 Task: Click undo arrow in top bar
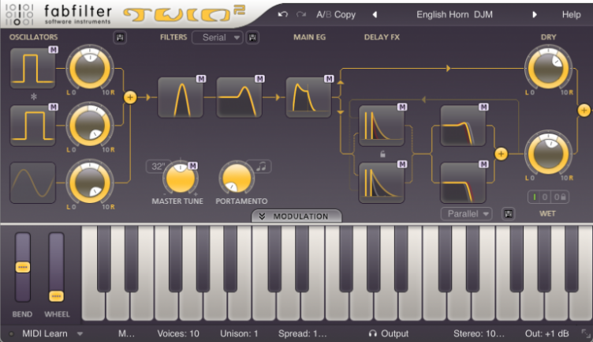pos(282,14)
